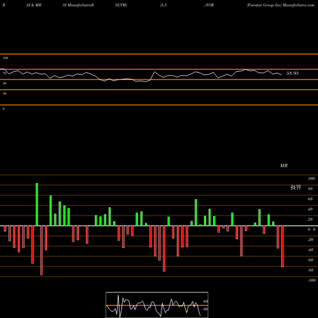318x318 pixels.
Task: Click the tallest green MR histogram bar
Action: (x=37, y=205)
